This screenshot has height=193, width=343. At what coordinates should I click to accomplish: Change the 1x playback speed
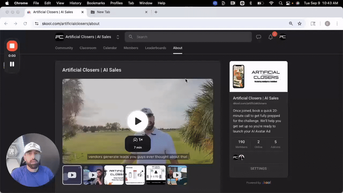(138, 140)
